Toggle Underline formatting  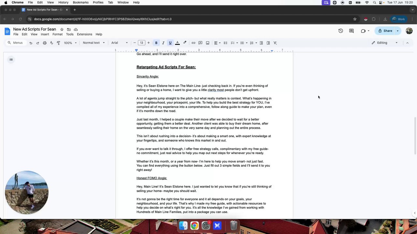[x=170, y=43]
